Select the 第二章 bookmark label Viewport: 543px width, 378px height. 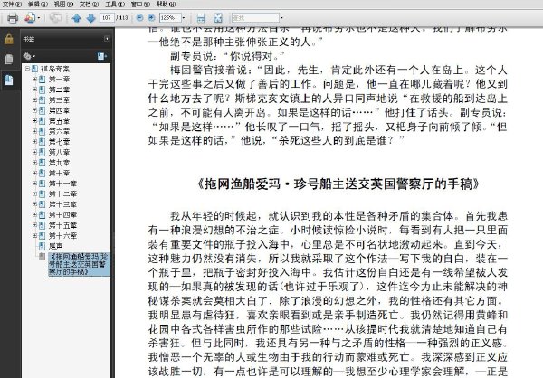point(59,90)
